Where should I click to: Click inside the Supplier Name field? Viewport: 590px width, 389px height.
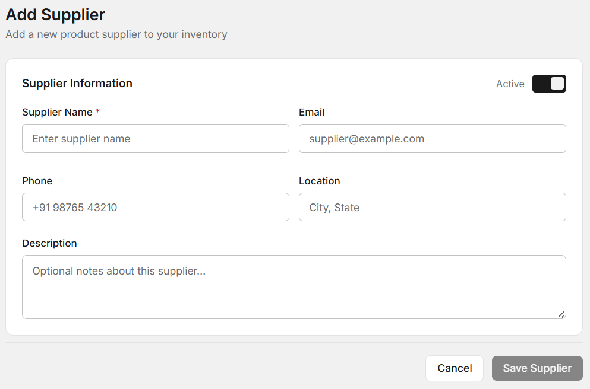point(155,138)
